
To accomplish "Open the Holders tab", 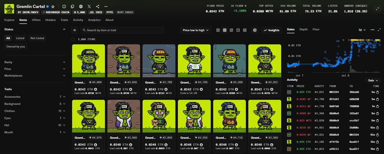I will pyautogui.click(x=51, y=20).
